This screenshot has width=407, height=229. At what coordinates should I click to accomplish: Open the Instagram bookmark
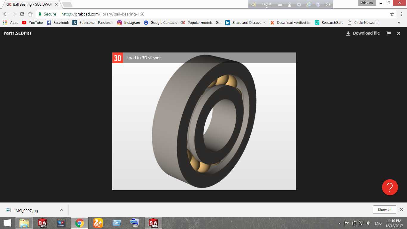point(128,23)
